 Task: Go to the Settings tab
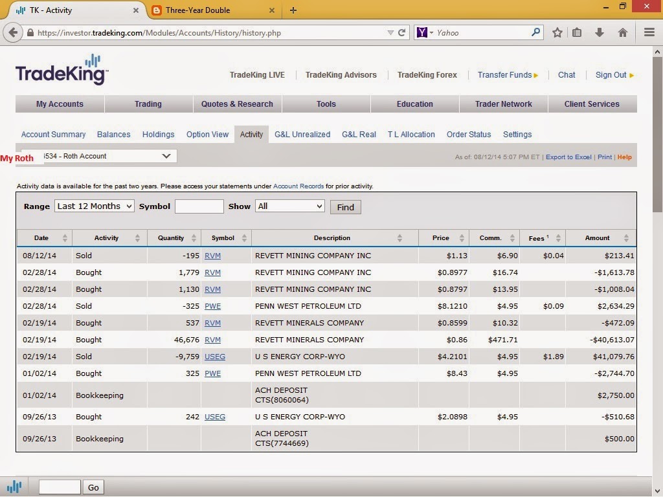pos(517,135)
